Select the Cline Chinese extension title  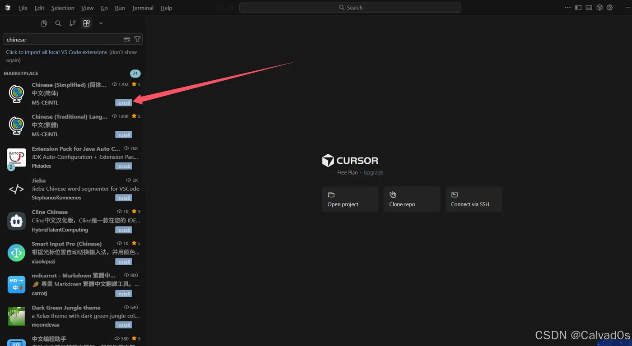[x=50, y=212]
